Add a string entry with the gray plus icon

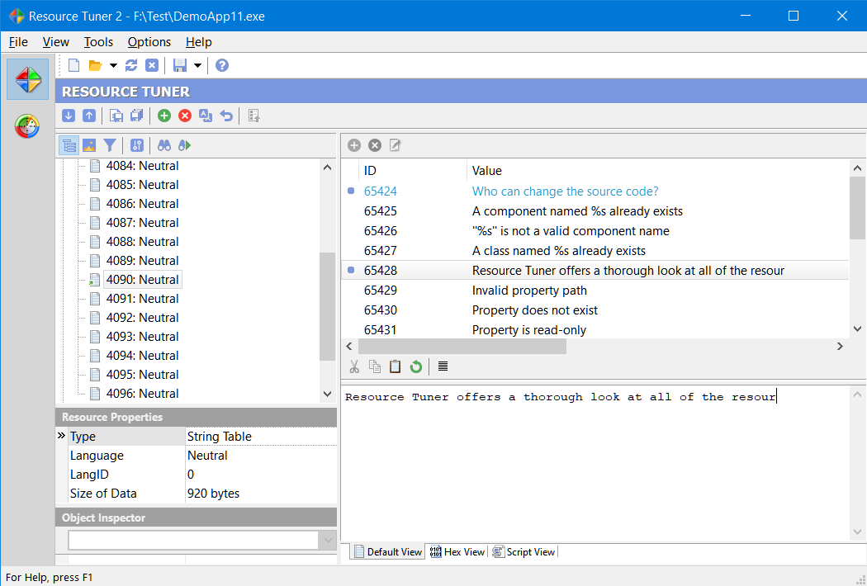coord(354,145)
